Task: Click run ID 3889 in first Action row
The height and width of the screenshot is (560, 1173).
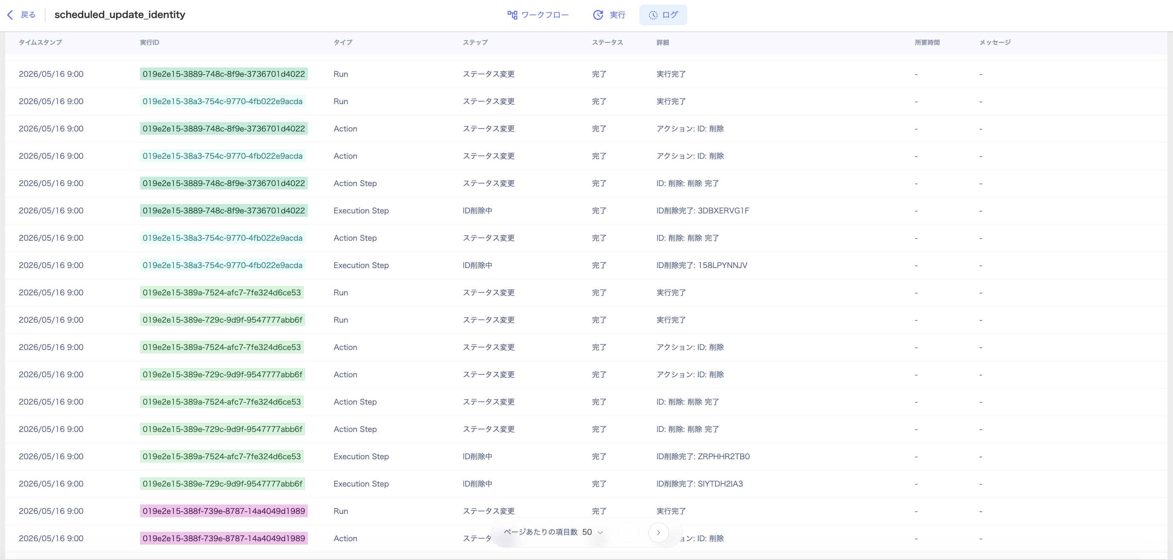Action: [224, 128]
